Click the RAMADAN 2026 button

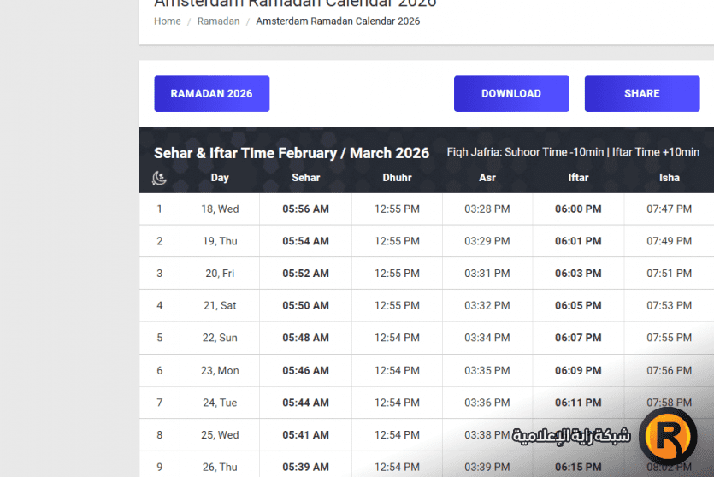[211, 94]
